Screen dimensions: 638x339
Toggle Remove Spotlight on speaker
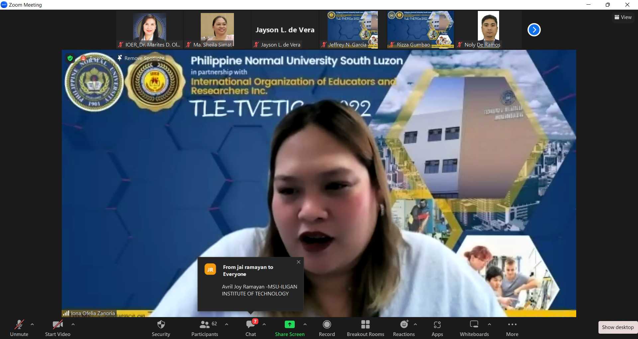point(141,58)
